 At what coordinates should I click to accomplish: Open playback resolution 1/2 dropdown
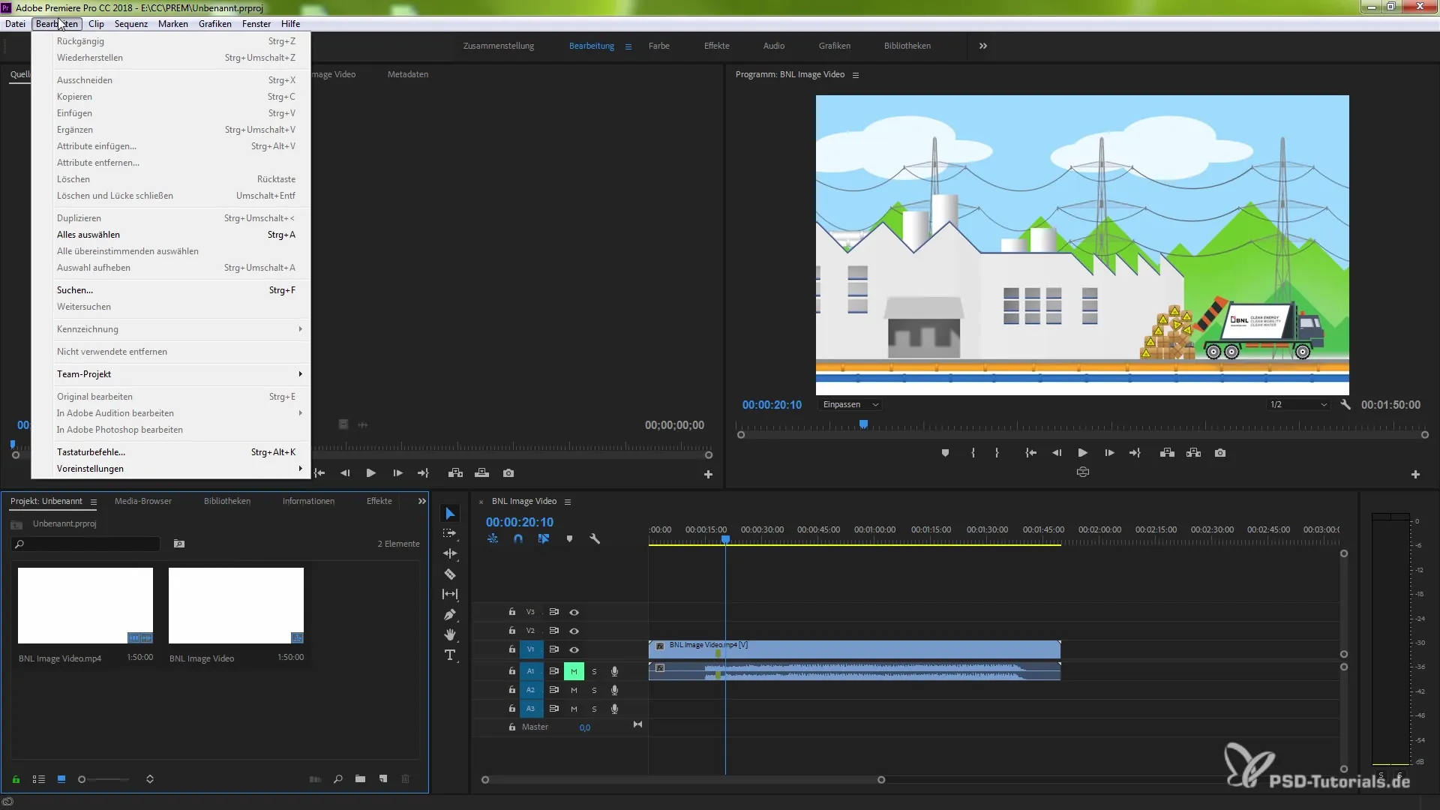click(1298, 404)
